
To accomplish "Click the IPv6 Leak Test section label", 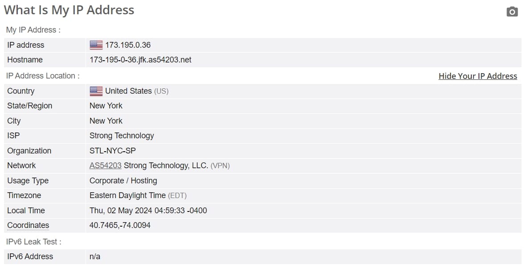I will [x=33, y=242].
